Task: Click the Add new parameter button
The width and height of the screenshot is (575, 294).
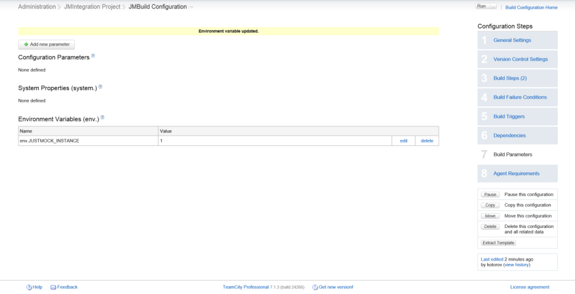Action: click(x=47, y=45)
